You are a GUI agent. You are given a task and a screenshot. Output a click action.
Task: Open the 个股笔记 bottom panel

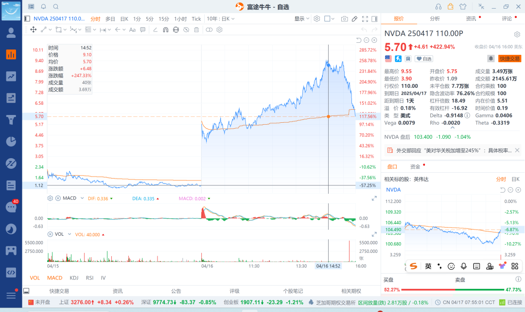pyautogui.click(x=293, y=291)
